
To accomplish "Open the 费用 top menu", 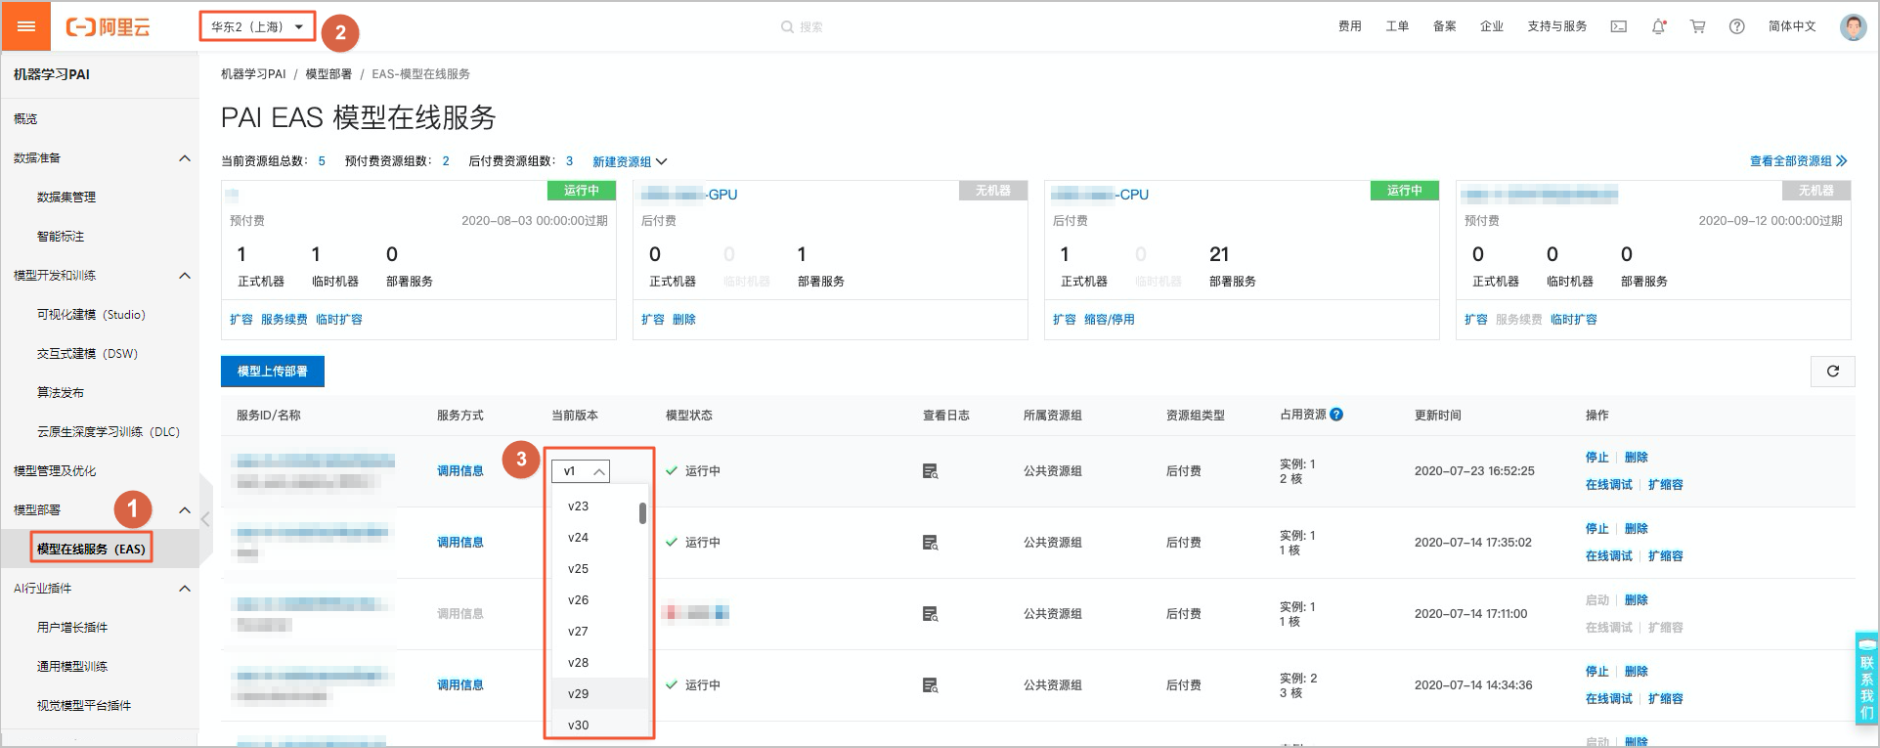I will 1350,27.
